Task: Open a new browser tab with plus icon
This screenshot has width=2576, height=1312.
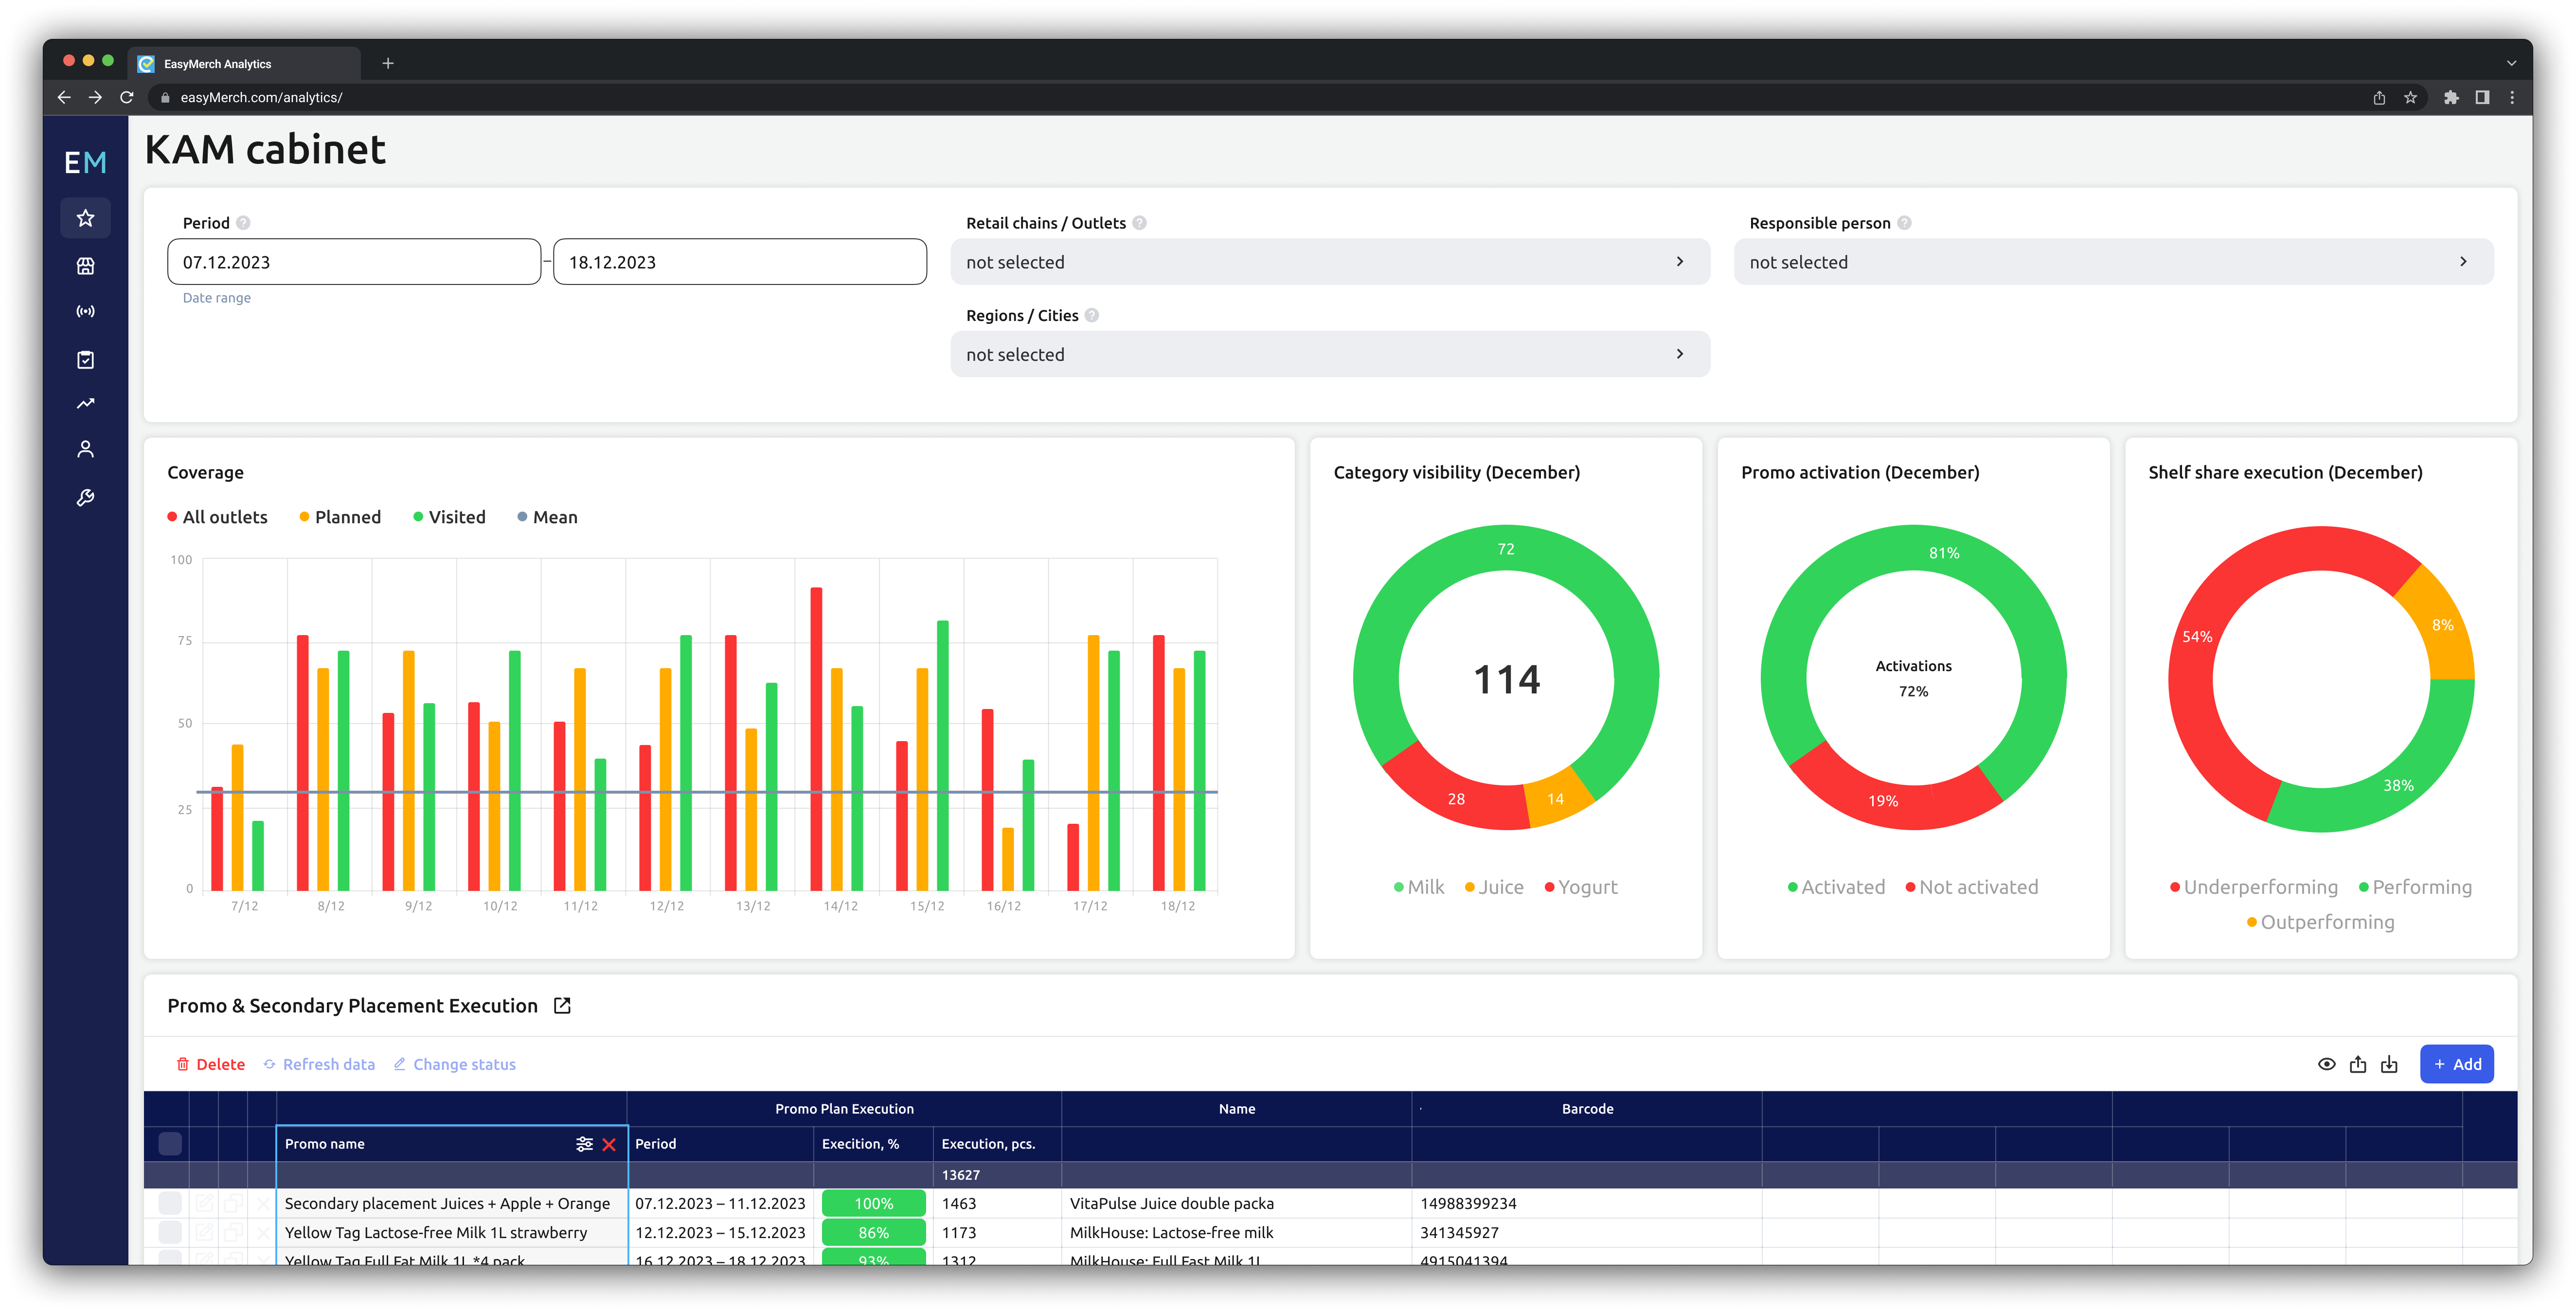Action: coord(388,63)
